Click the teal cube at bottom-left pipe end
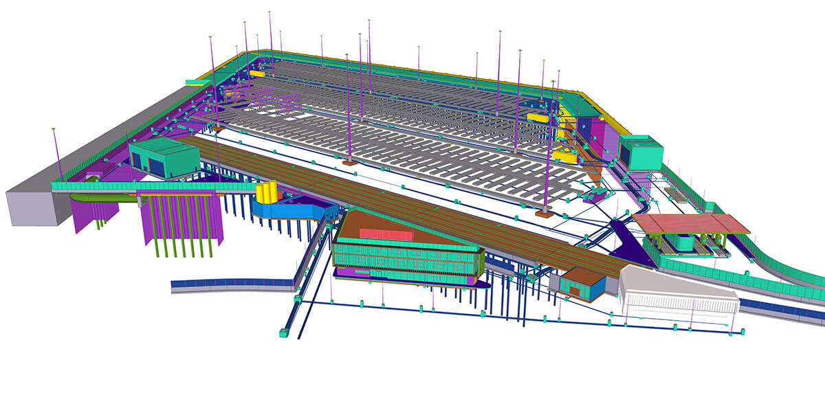Screen dimensions: 825x408 283,333
